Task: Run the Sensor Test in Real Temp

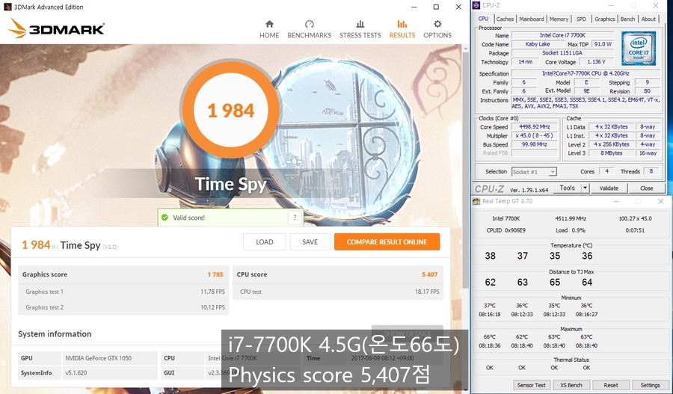Action: [531, 385]
